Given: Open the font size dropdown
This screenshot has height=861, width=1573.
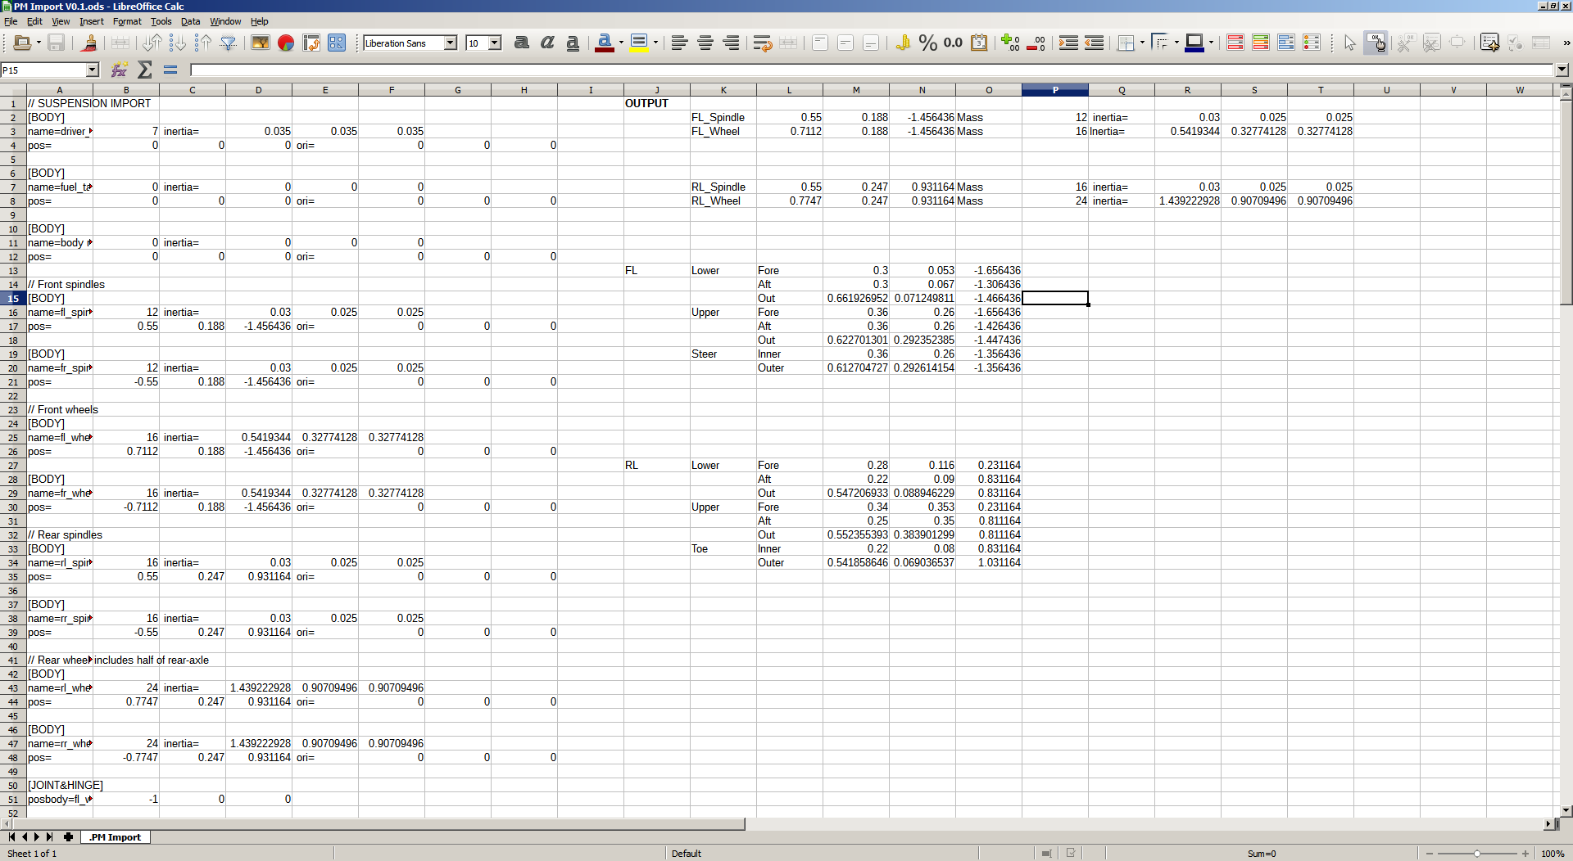Looking at the screenshot, I should [x=495, y=43].
